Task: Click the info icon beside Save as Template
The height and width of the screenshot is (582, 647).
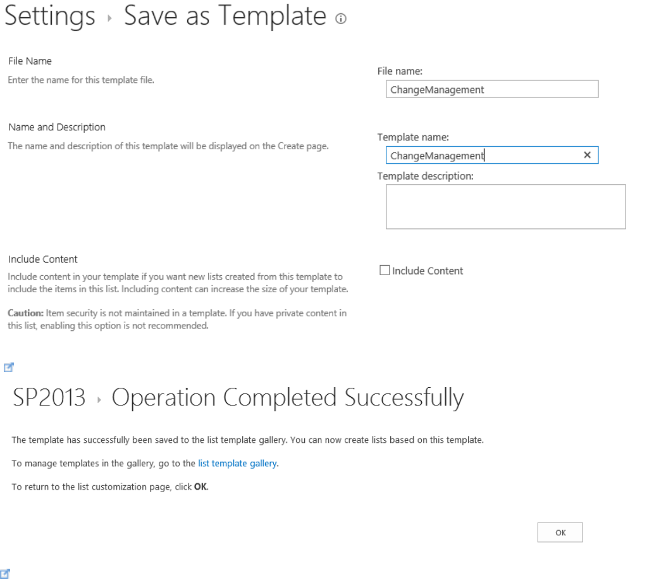Action: tap(342, 20)
